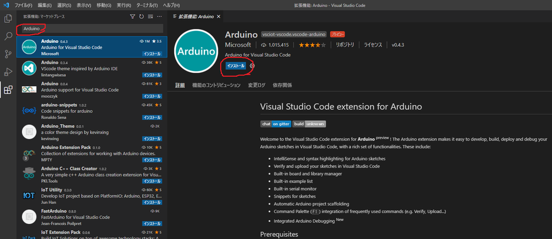Screen dimensions: 552x239
Task: Open the Source Control view
Action: pyautogui.click(x=8, y=54)
